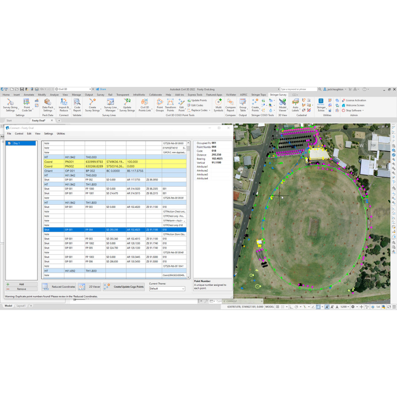
Task: Click the Remove button under the day list
Action: pos(21,289)
